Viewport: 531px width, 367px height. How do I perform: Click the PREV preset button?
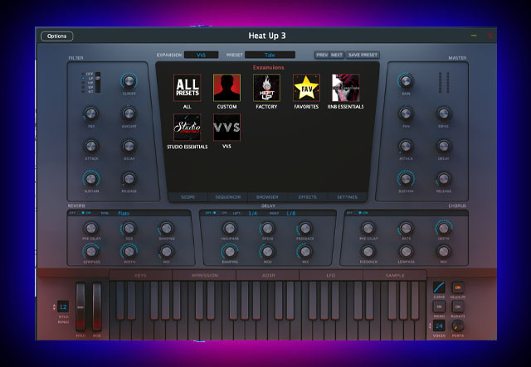coord(322,55)
